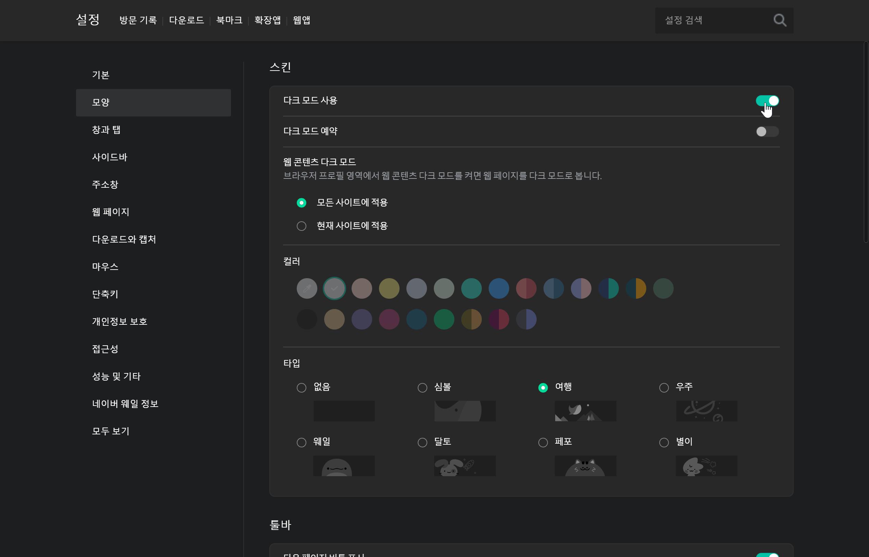The width and height of the screenshot is (869, 557).
Task: Click the 달토 rabbit preview image
Action: click(x=465, y=466)
